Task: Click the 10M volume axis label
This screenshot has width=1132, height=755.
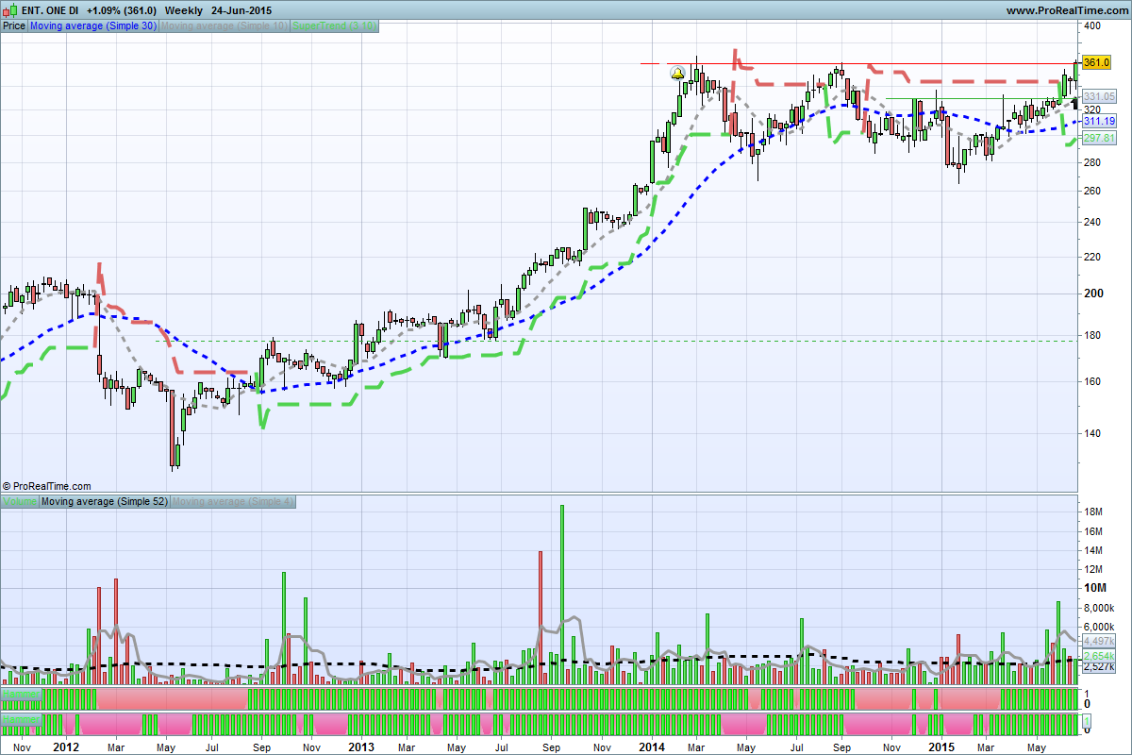Action: point(1094,588)
